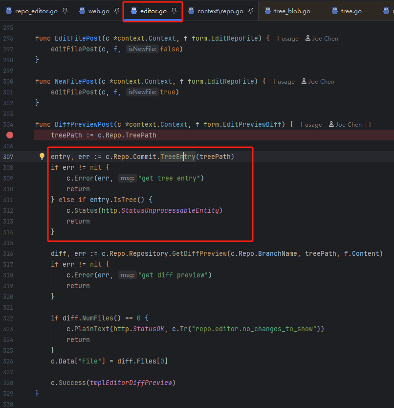Open the '1 usage' hint for DiffPreviewPost

tap(310, 125)
